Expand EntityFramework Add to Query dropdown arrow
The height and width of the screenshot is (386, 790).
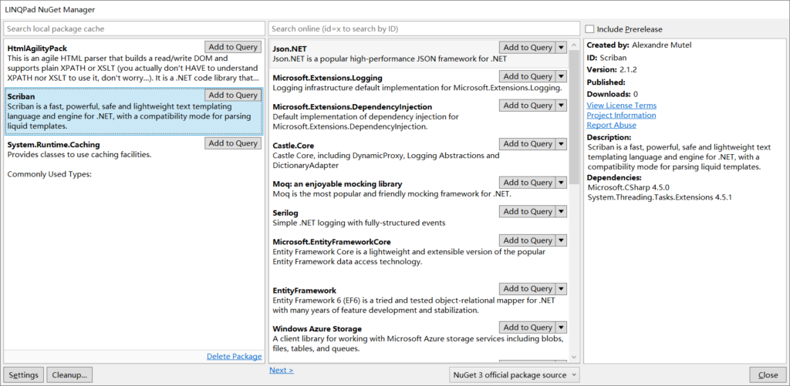pyautogui.click(x=562, y=288)
